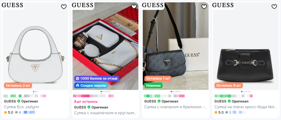The image size is (281, 120).
Task: Click heart on black flap bag card
Action: (204, 7)
